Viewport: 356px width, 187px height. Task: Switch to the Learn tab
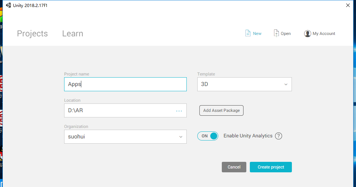[73, 34]
